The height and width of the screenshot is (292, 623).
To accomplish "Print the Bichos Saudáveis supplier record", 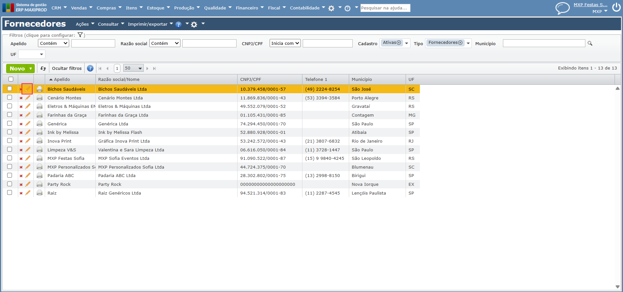I will coord(40,89).
